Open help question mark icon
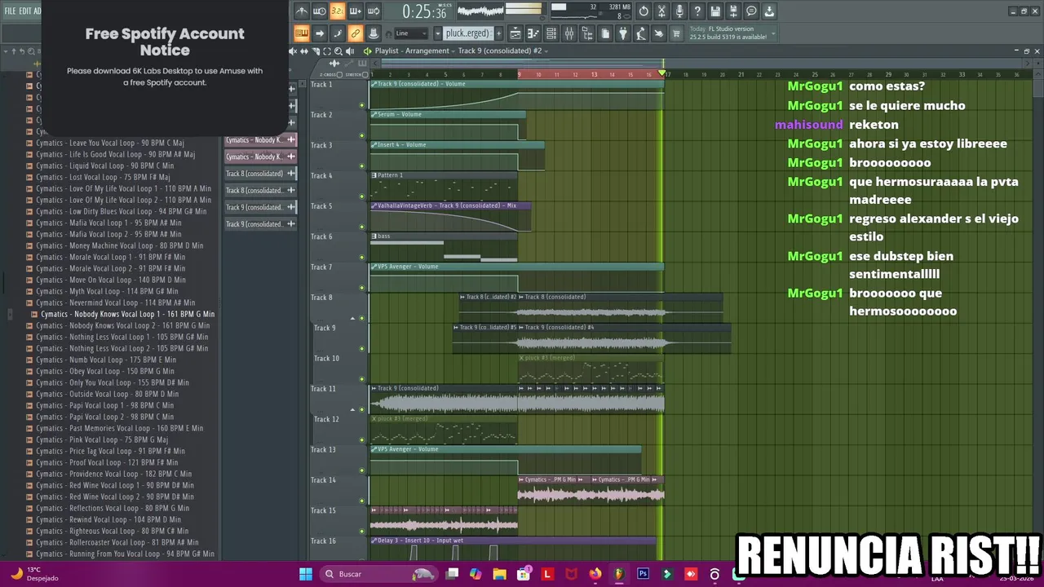 tap(697, 11)
